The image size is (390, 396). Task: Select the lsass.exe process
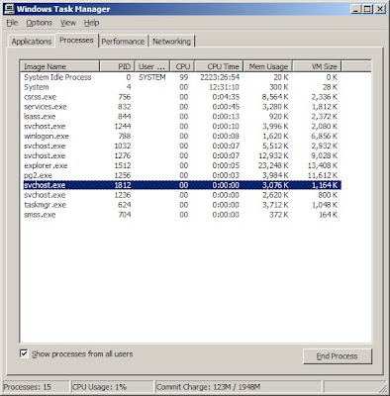pos(180,117)
